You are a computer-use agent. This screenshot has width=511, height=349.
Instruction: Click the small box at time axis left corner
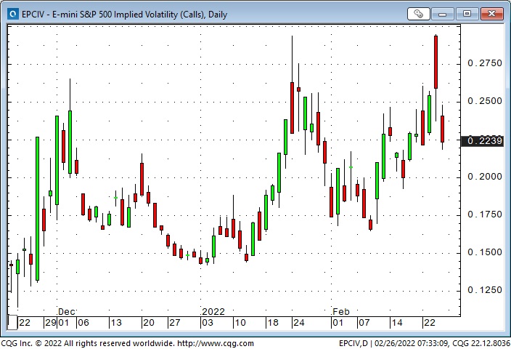(x=12, y=322)
